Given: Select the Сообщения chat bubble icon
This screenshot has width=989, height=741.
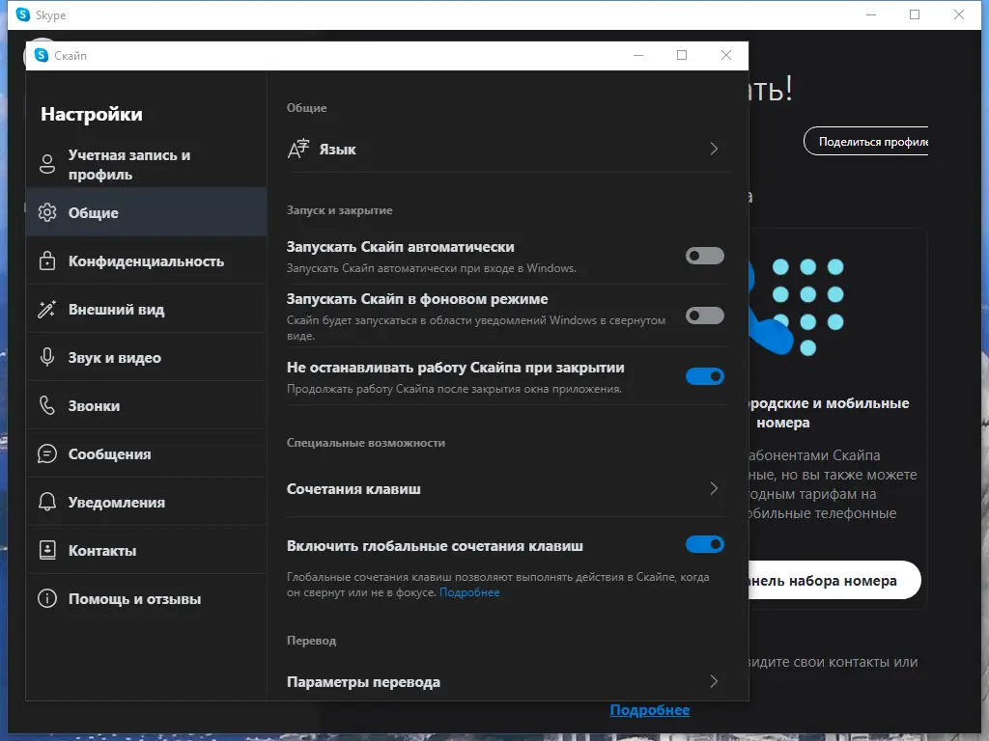Looking at the screenshot, I should (x=46, y=453).
